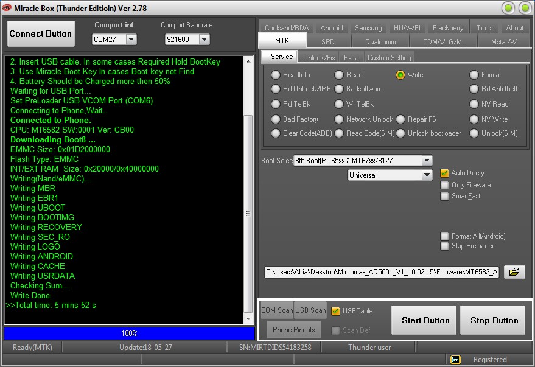Click the firmware file path field
535x367 pixels.
pyautogui.click(x=382, y=272)
